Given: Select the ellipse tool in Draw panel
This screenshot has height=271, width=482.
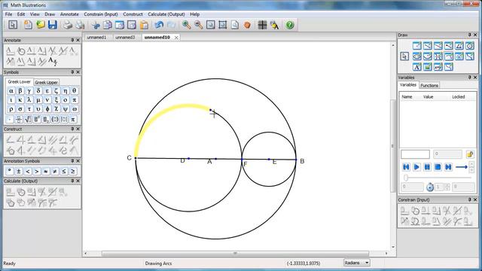Looking at the screenshot, I should coord(416,56).
